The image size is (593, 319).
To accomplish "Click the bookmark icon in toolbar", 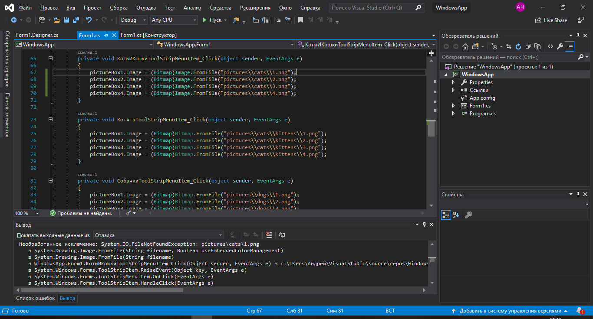I will click(300, 20).
